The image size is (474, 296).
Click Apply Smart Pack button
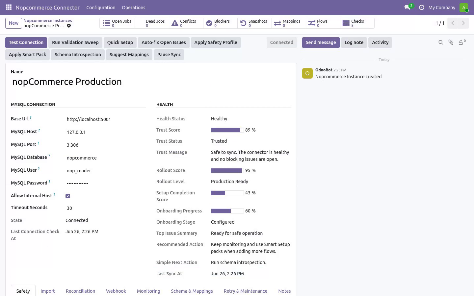(27, 55)
